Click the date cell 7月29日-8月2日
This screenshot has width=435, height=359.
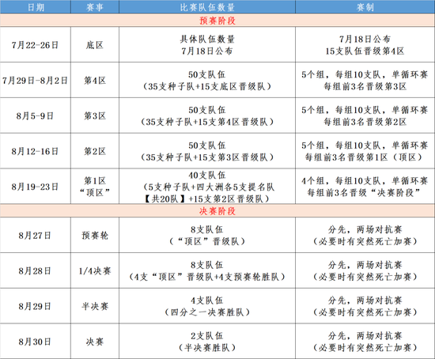pos(36,80)
